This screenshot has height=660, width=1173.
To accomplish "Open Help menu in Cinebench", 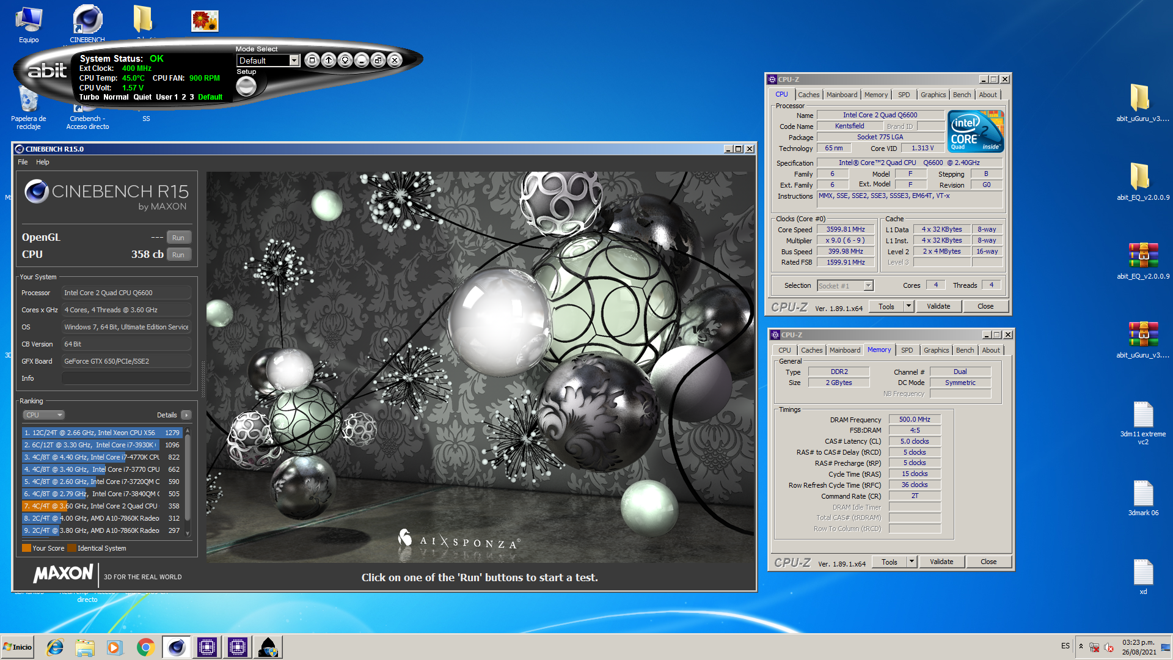I will [42, 162].
